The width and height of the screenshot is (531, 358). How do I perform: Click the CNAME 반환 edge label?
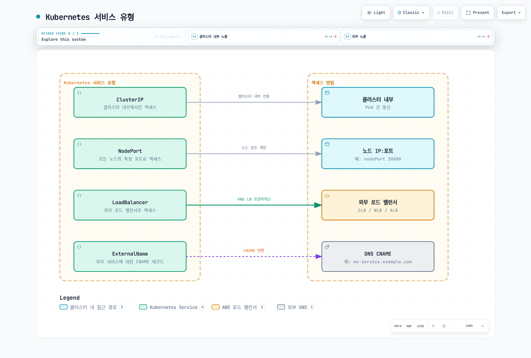point(254,251)
